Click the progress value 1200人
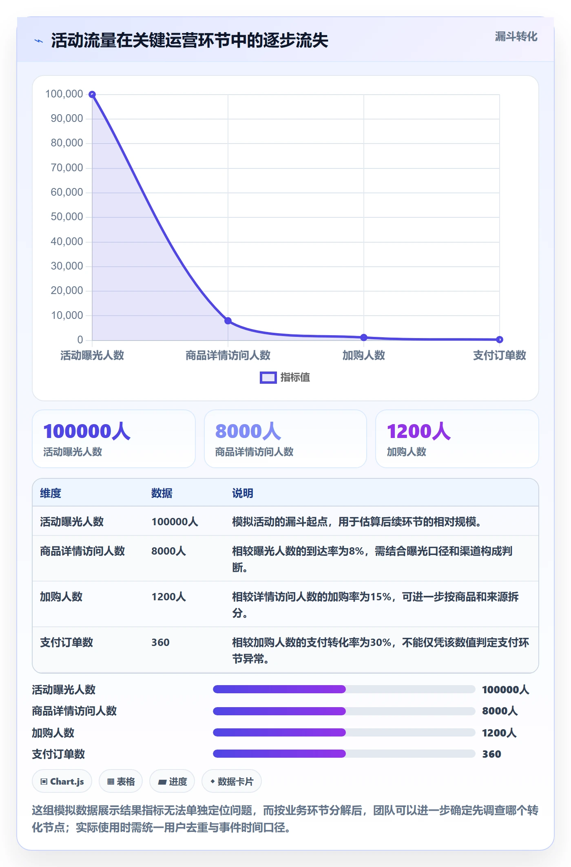 point(500,733)
